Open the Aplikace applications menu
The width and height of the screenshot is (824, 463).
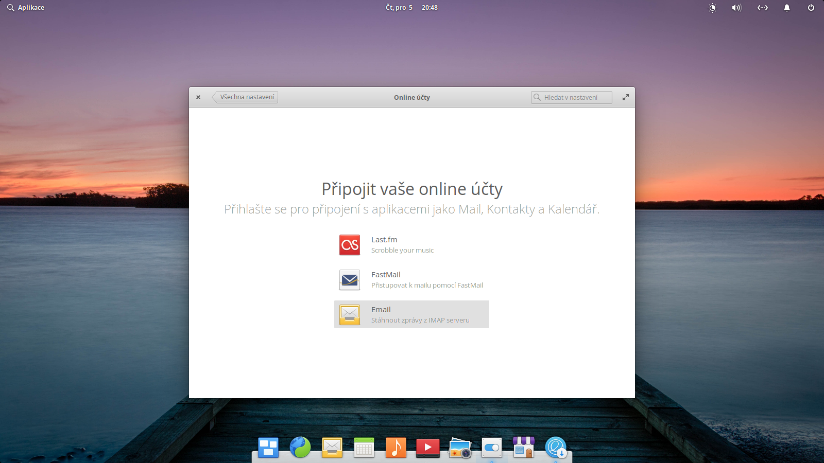pyautogui.click(x=25, y=7)
